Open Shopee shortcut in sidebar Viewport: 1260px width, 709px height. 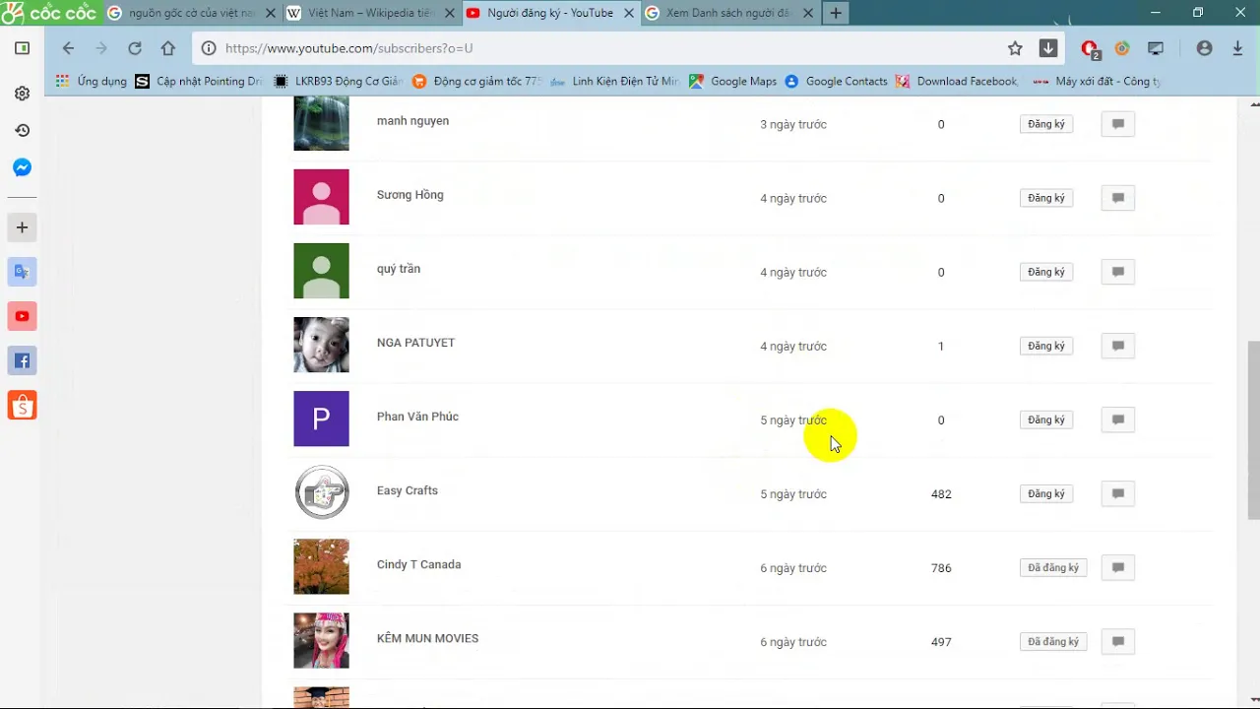click(22, 405)
